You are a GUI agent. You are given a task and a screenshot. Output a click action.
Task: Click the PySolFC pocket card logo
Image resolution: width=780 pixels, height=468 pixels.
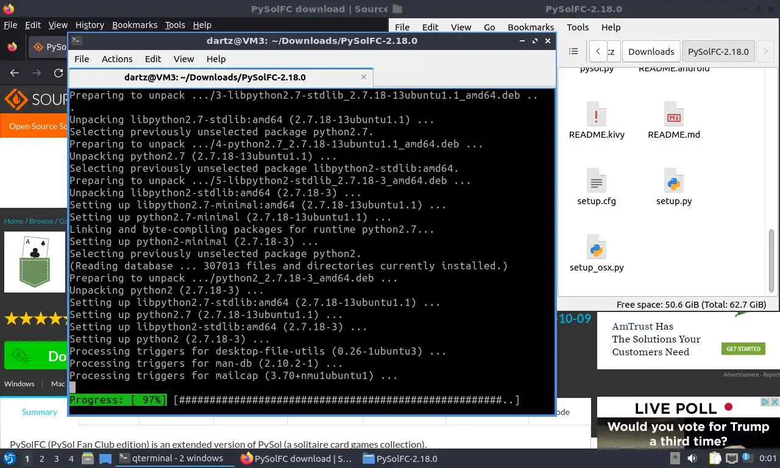(x=35, y=262)
